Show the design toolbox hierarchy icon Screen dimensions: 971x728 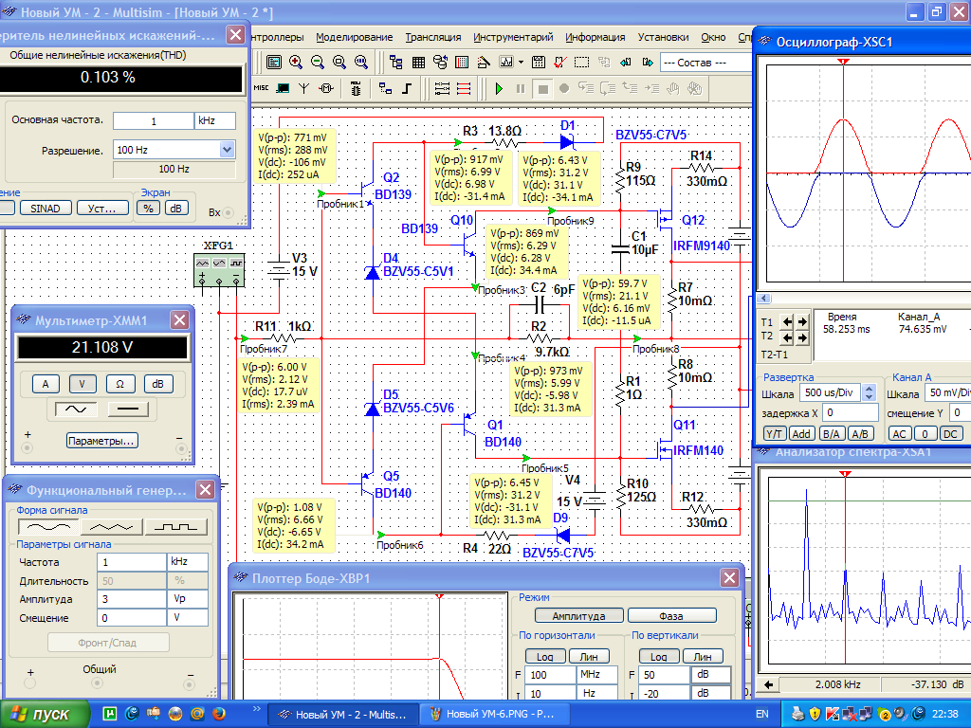pos(396,63)
